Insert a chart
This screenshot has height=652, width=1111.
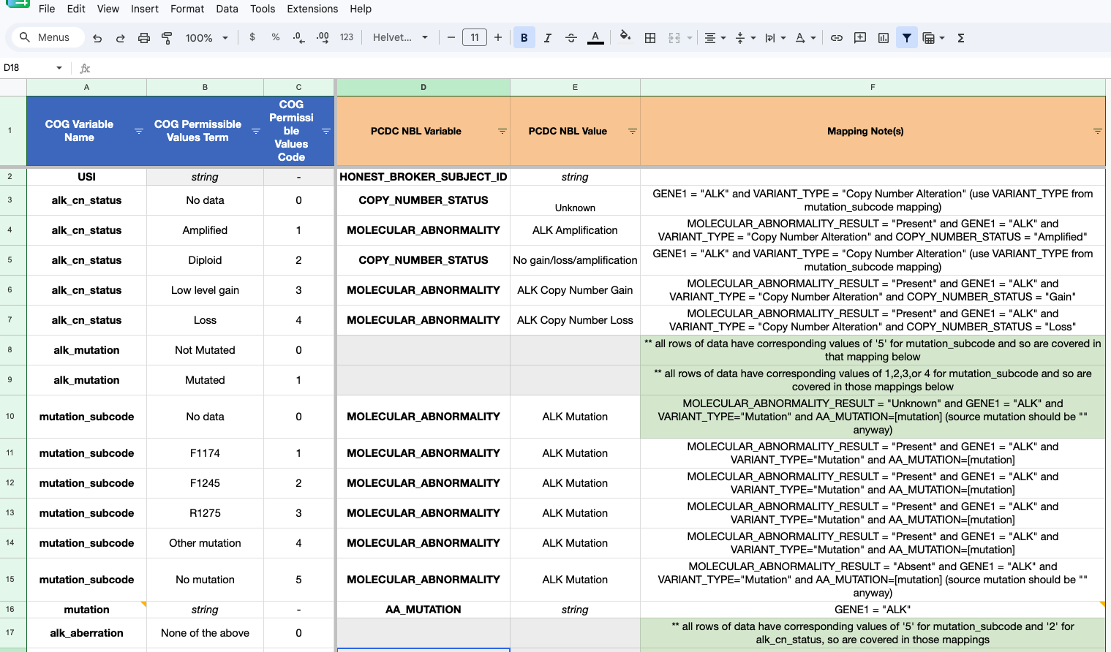click(884, 38)
